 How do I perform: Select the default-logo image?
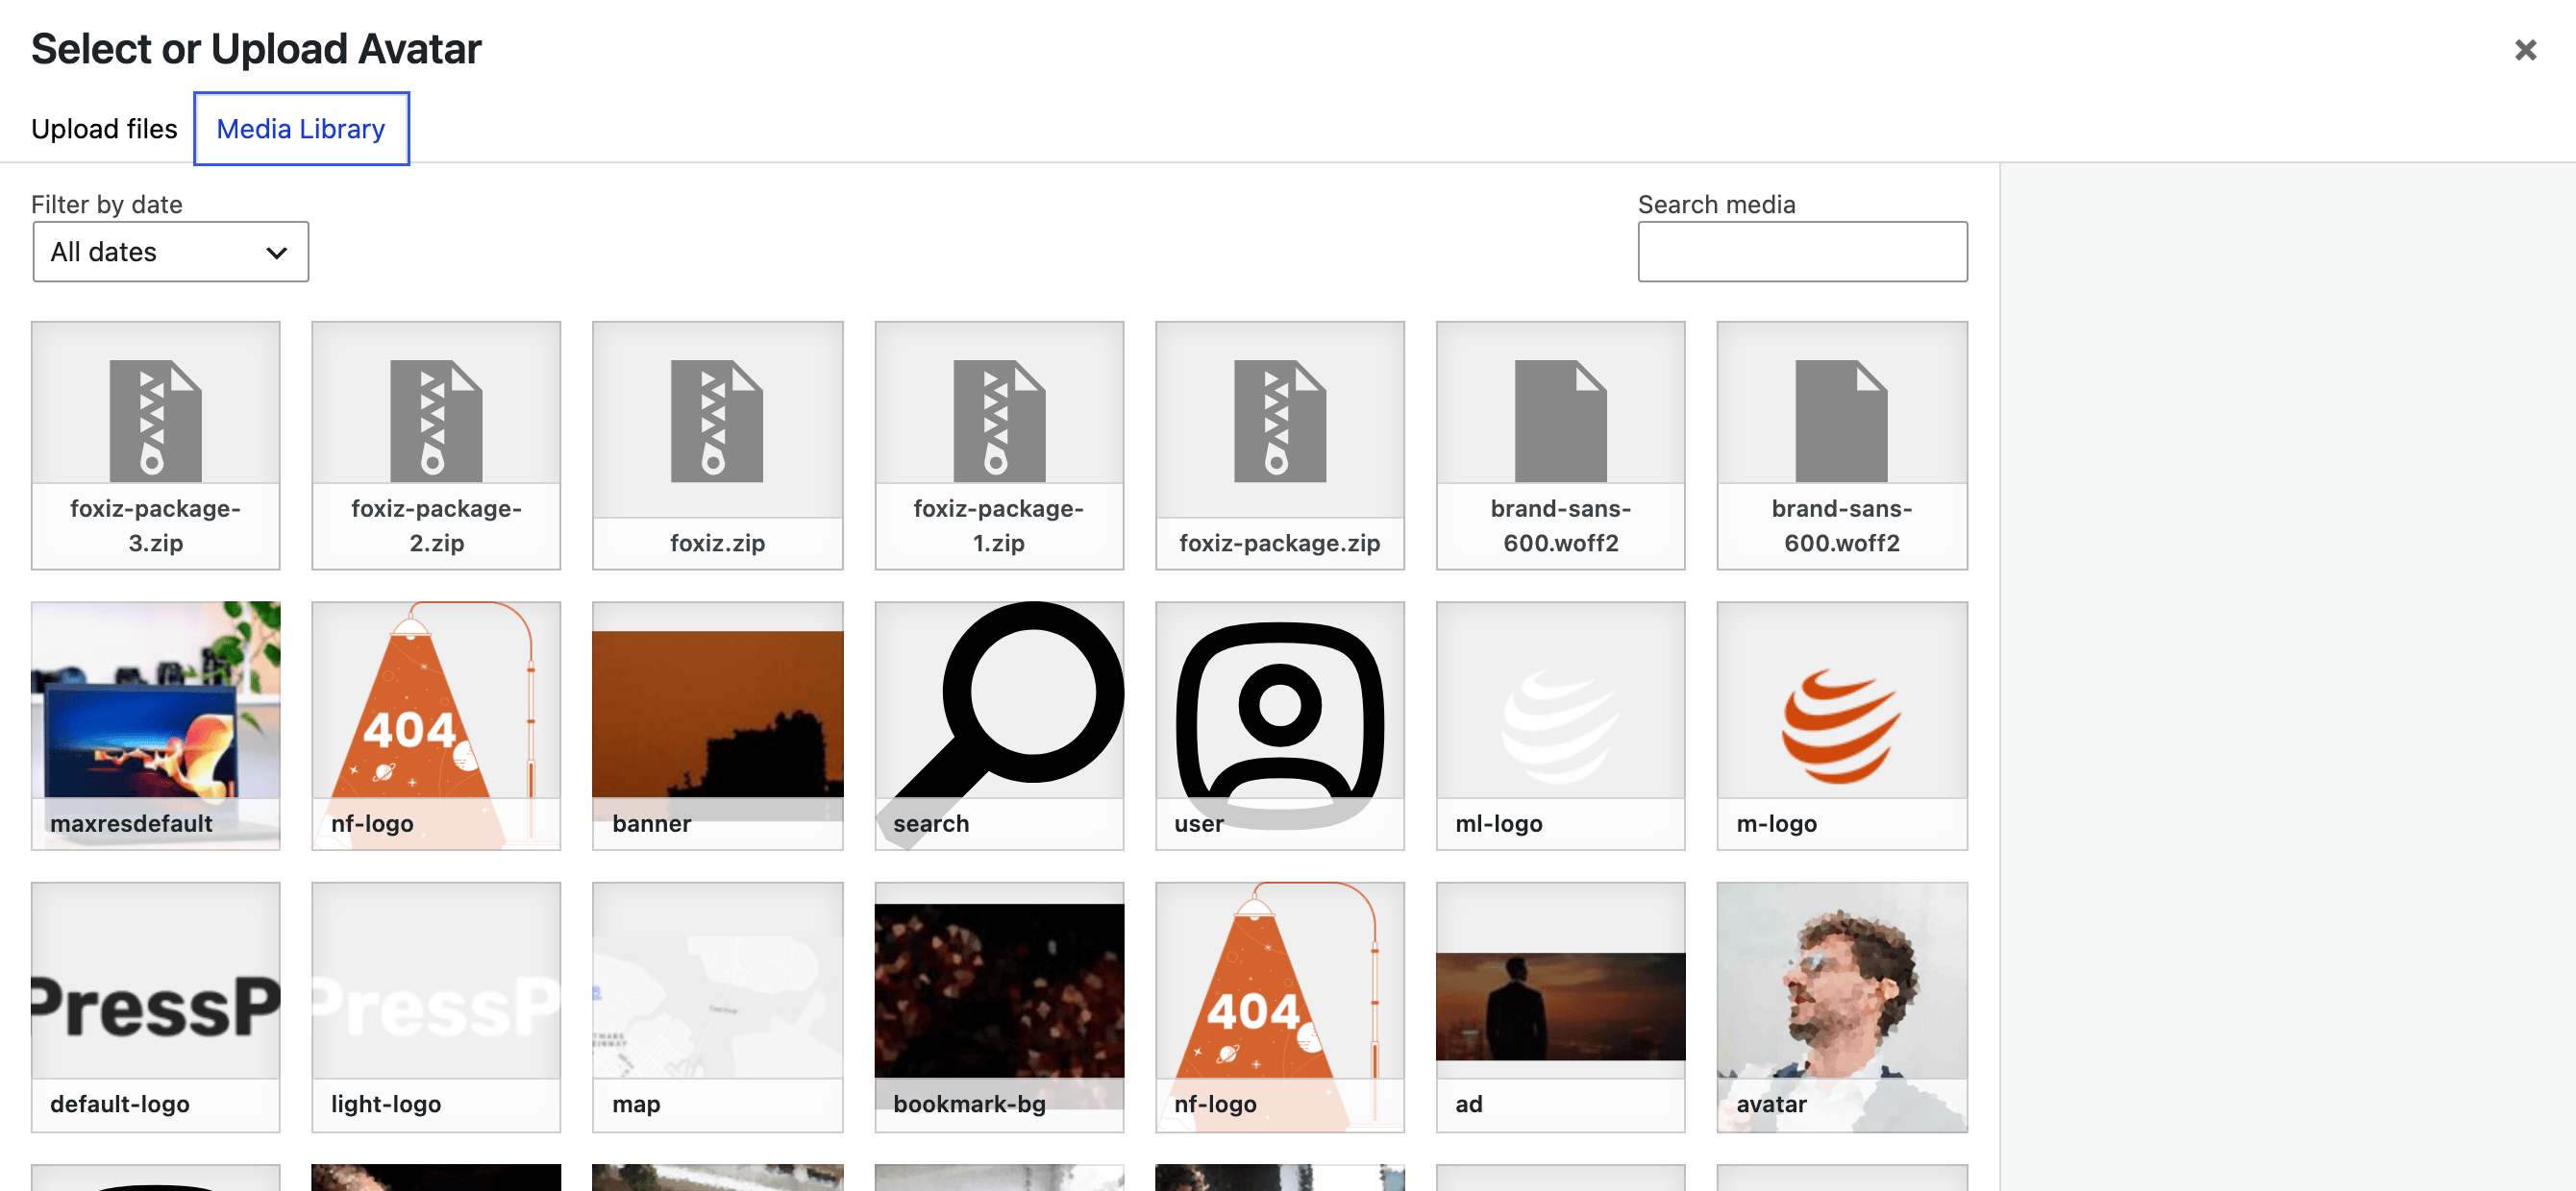click(x=155, y=1008)
